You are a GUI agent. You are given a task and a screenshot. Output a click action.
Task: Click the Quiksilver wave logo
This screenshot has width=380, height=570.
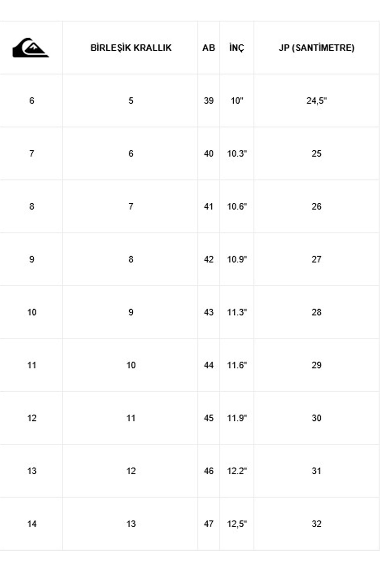[31, 48]
